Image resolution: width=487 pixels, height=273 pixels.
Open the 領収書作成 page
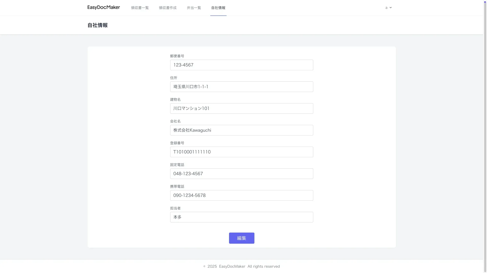(168, 8)
